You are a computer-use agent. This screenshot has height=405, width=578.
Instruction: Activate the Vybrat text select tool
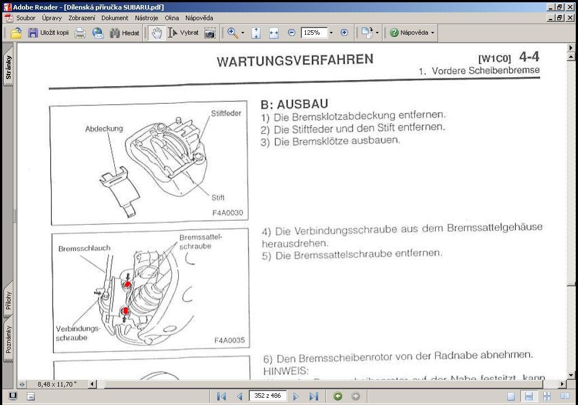pyautogui.click(x=183, y=33)
